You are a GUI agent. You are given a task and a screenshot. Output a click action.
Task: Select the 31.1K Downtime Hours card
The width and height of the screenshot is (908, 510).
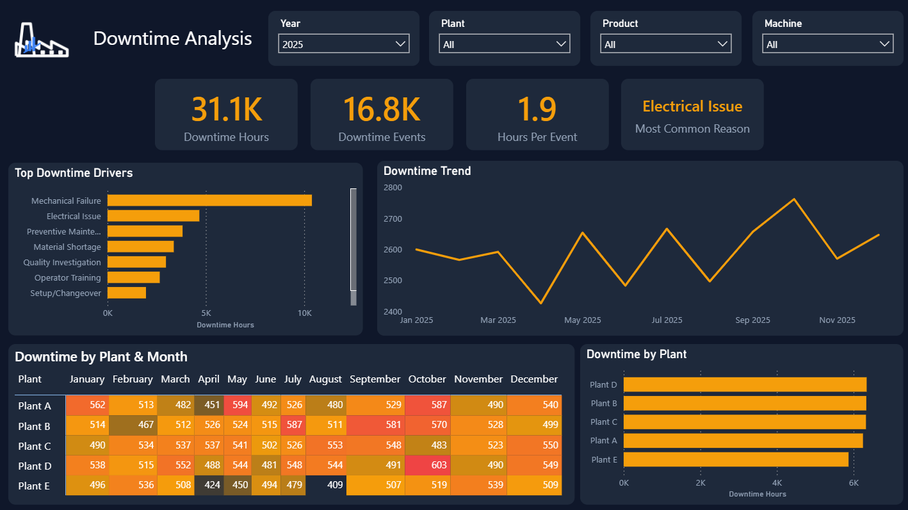226,115
